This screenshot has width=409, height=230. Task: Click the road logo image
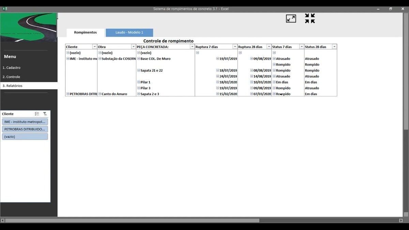(x=29, y=27)
